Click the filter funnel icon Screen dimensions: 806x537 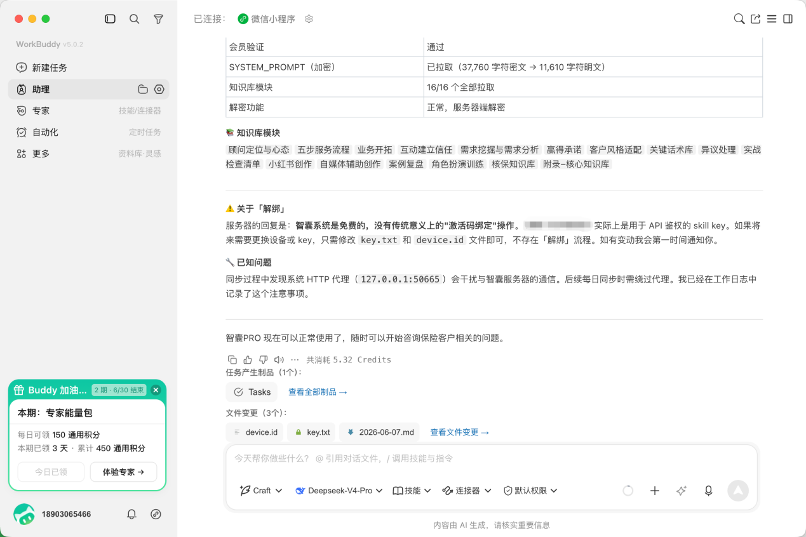(159, 19)
